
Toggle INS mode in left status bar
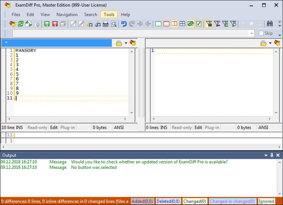[19, 127]
